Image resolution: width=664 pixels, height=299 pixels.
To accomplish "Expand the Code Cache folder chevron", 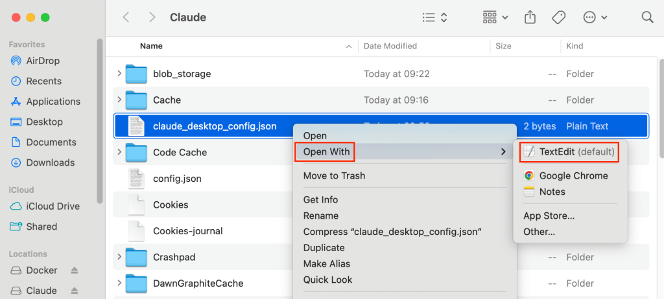I will pyautogui.click(x=119, y=152).
